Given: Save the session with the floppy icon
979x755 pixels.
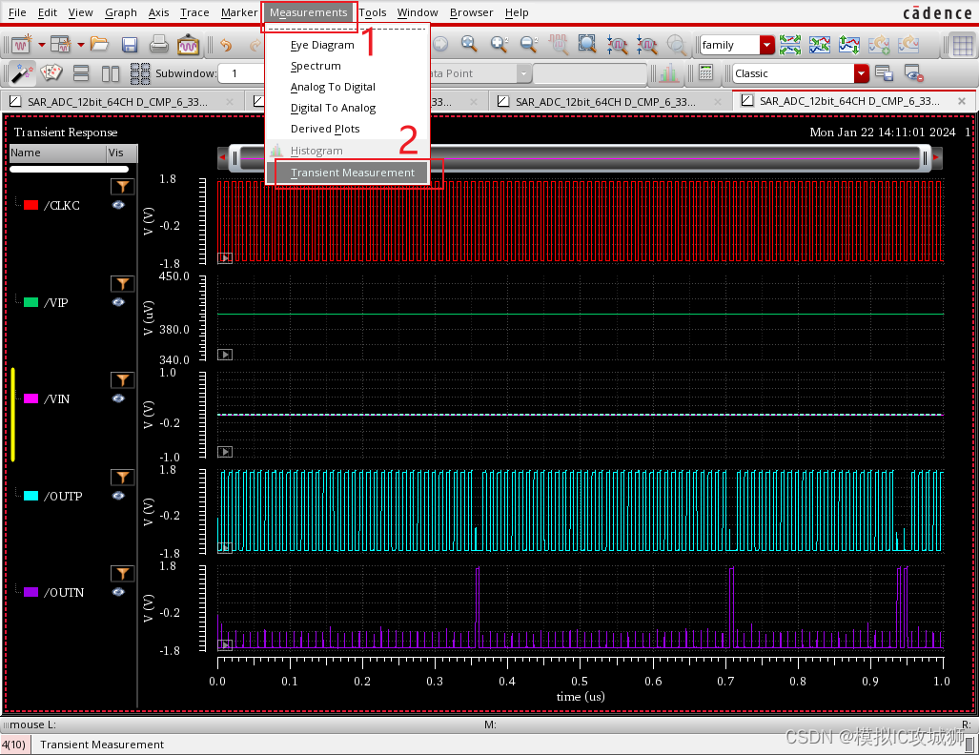Looking at the screenshot, I should (130, 45).
